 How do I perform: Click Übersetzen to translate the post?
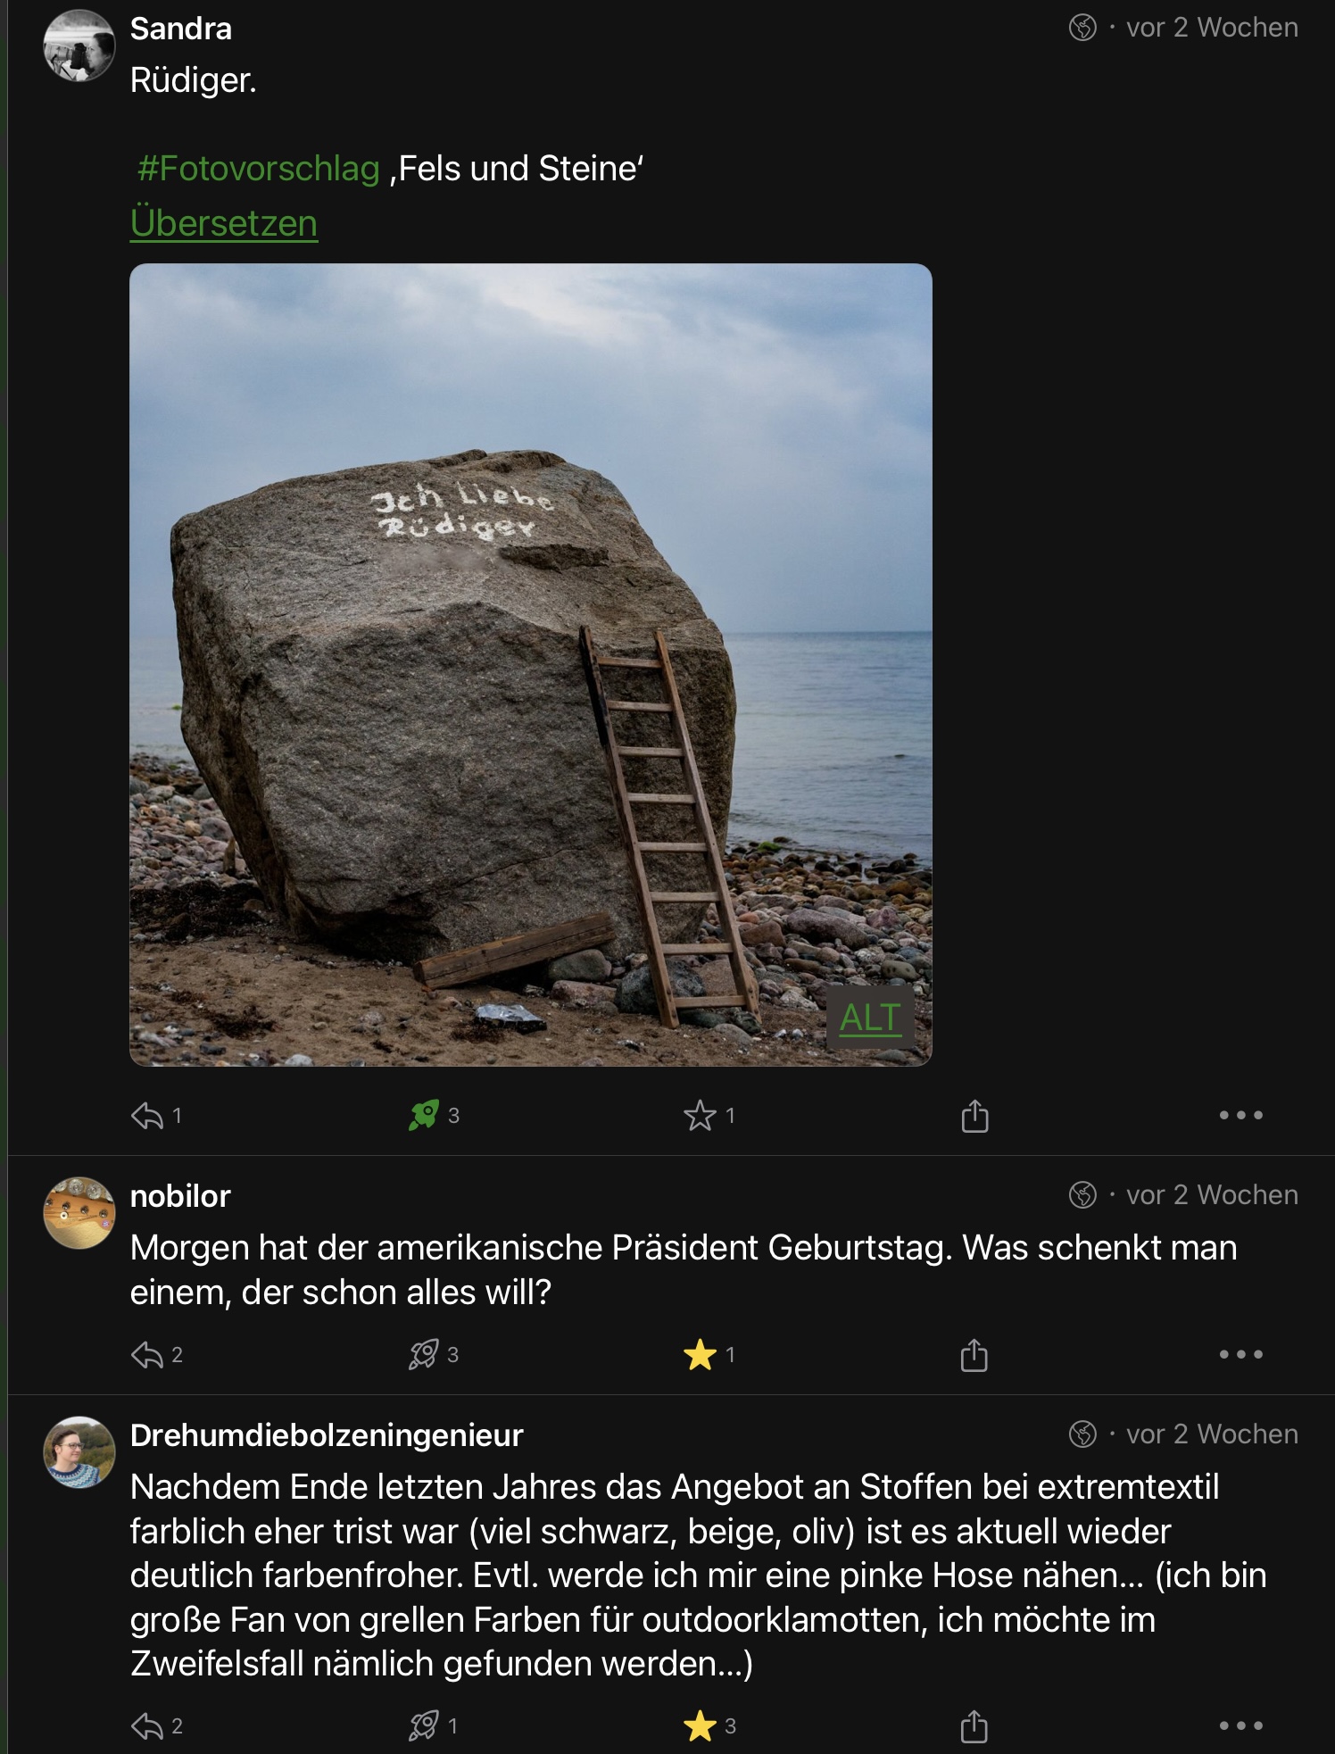[x=224, y=223]
